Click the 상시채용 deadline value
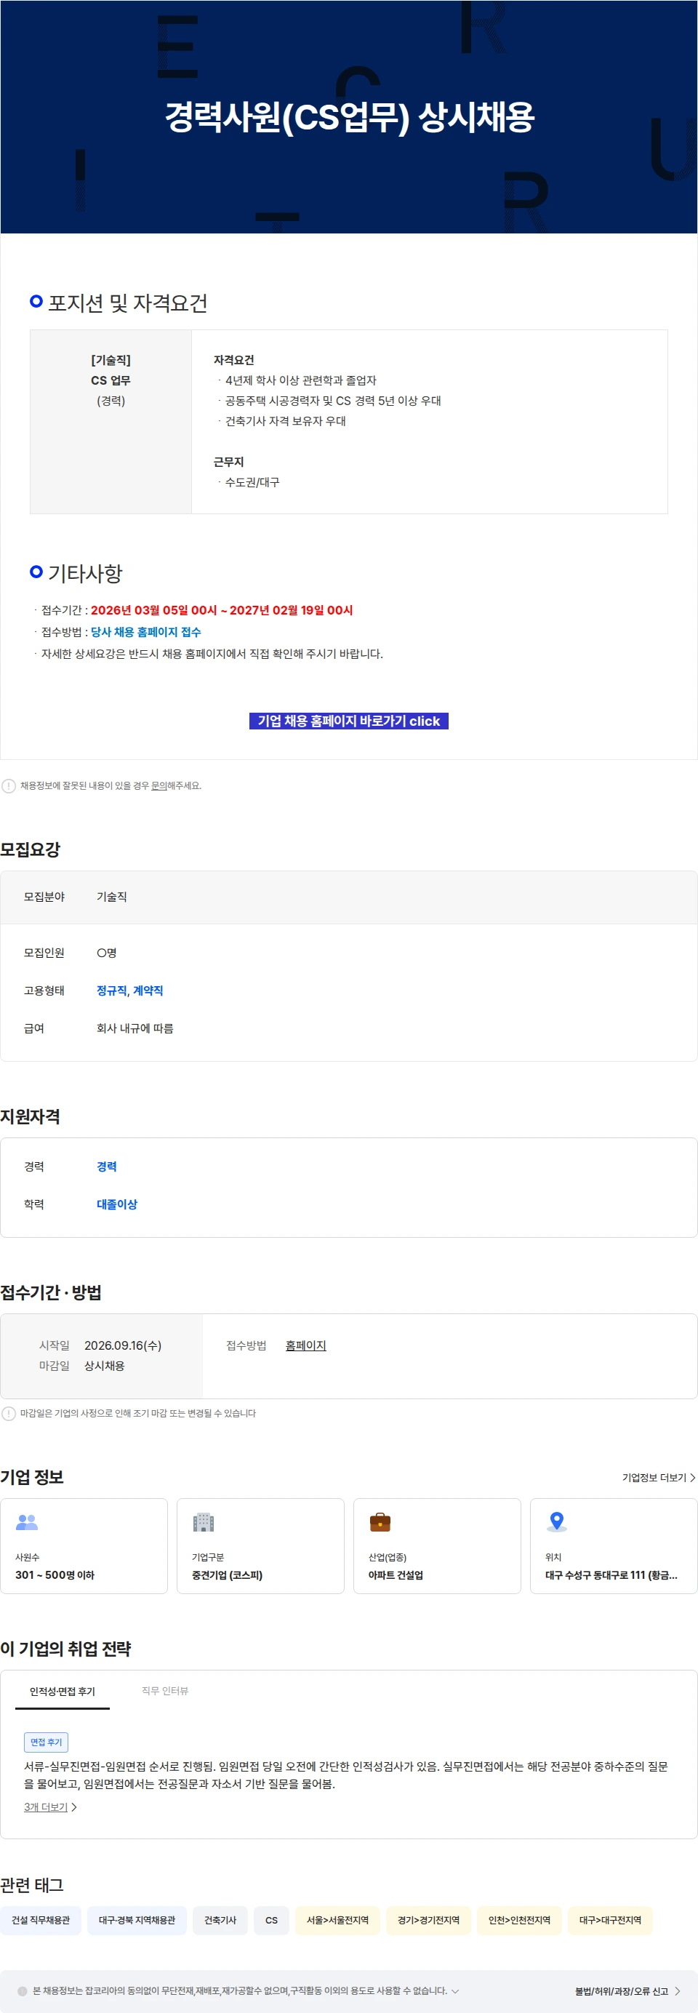 pyautogui.click(x=104, y=1365)
